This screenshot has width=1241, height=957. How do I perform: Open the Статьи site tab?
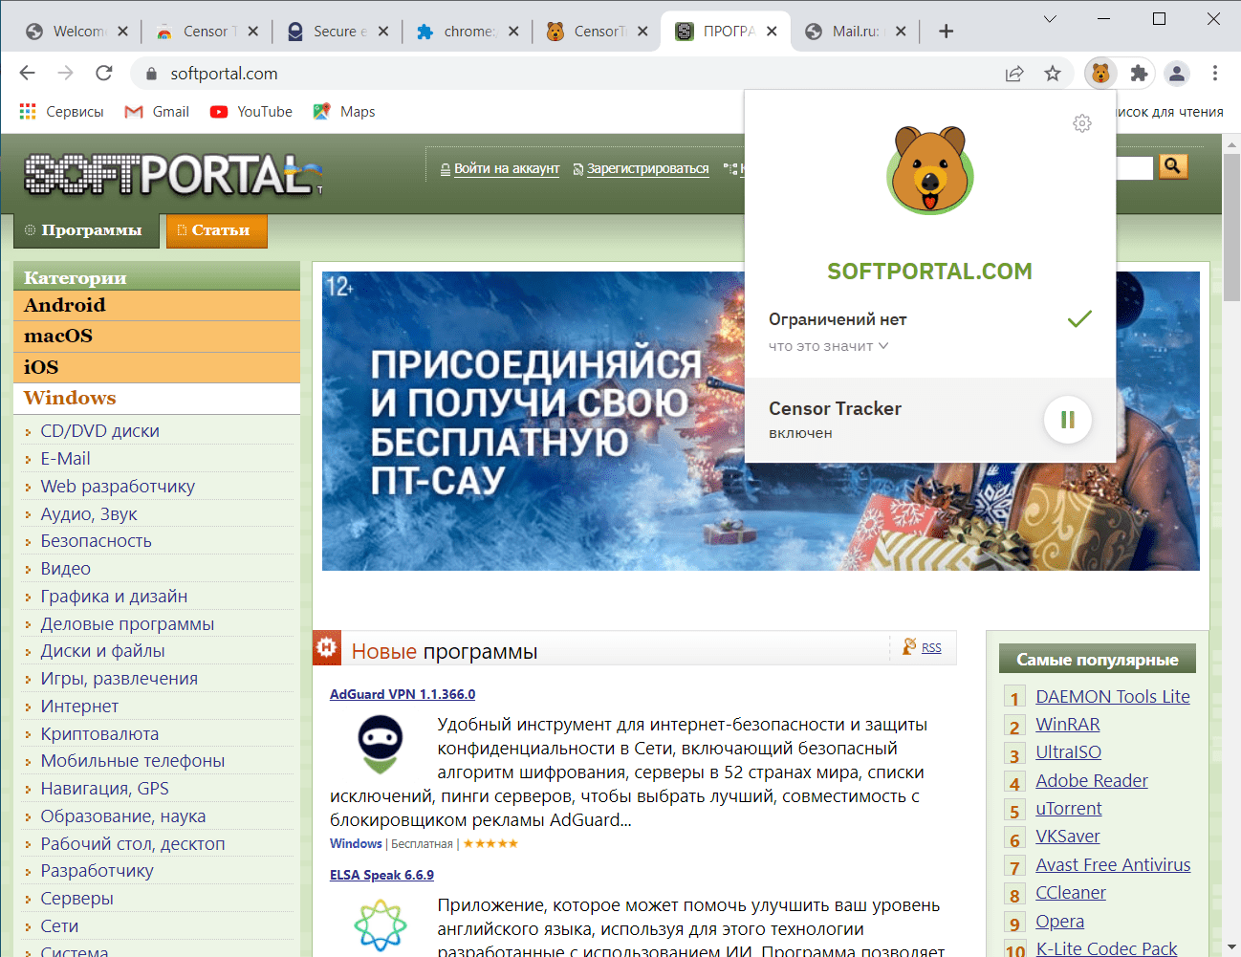tap(216, 230)
